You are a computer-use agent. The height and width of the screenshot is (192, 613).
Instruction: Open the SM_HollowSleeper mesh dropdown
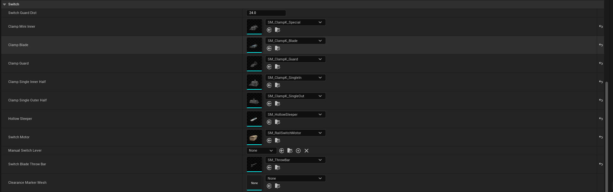[x=295, y=115]
